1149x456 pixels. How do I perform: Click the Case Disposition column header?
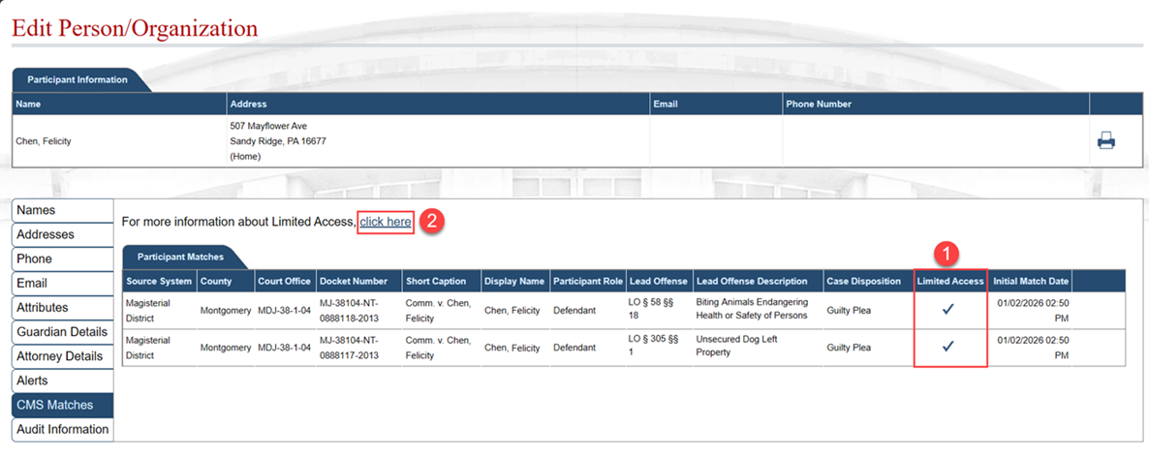coord(864,281)
